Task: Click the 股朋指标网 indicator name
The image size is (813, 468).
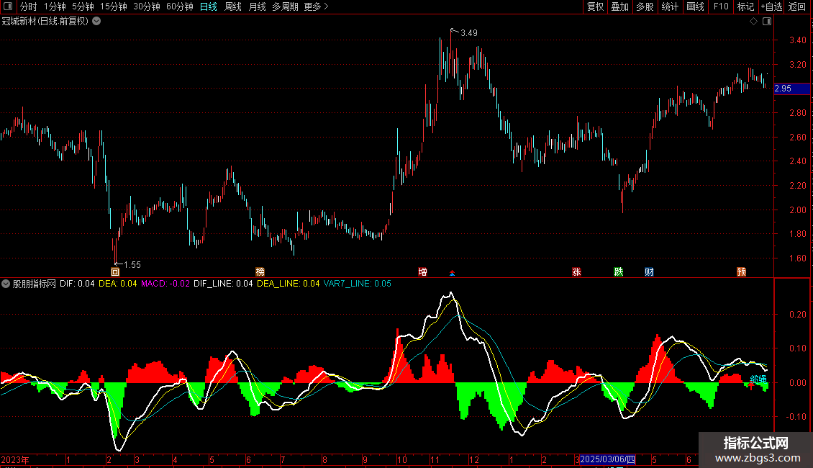Action: coord(35,284)
